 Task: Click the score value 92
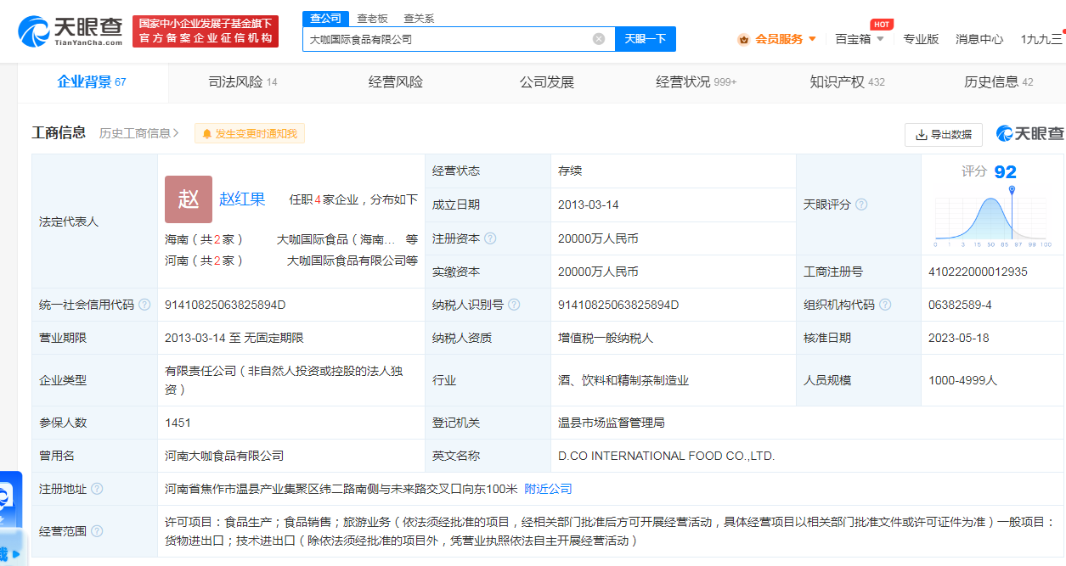pyautogui.click(x=1005, y=172)
